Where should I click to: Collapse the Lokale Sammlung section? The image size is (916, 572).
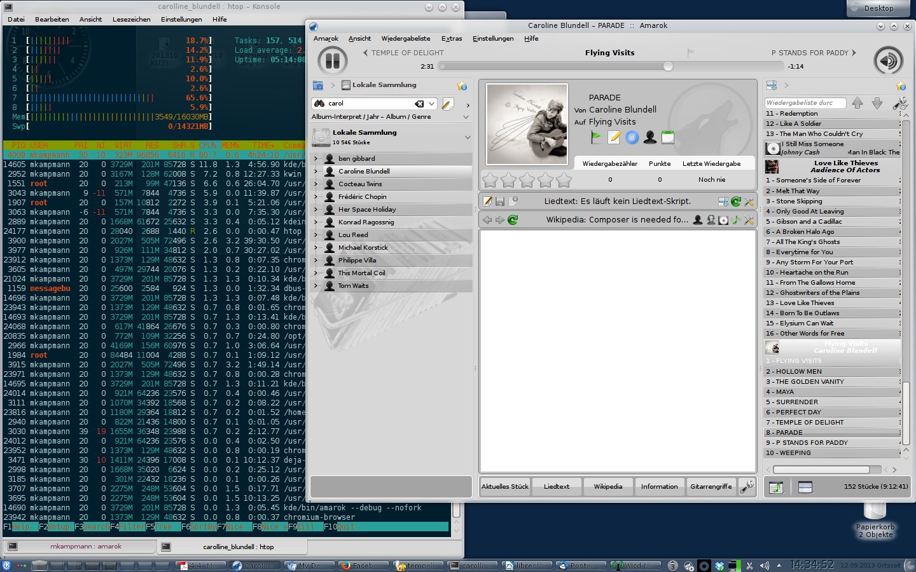[x=468, y=137]
